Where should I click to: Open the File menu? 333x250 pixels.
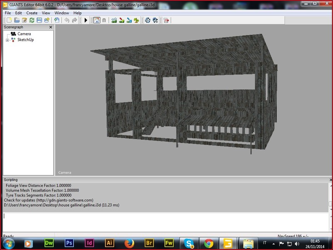pyautogui.click(x=8, y=13)
